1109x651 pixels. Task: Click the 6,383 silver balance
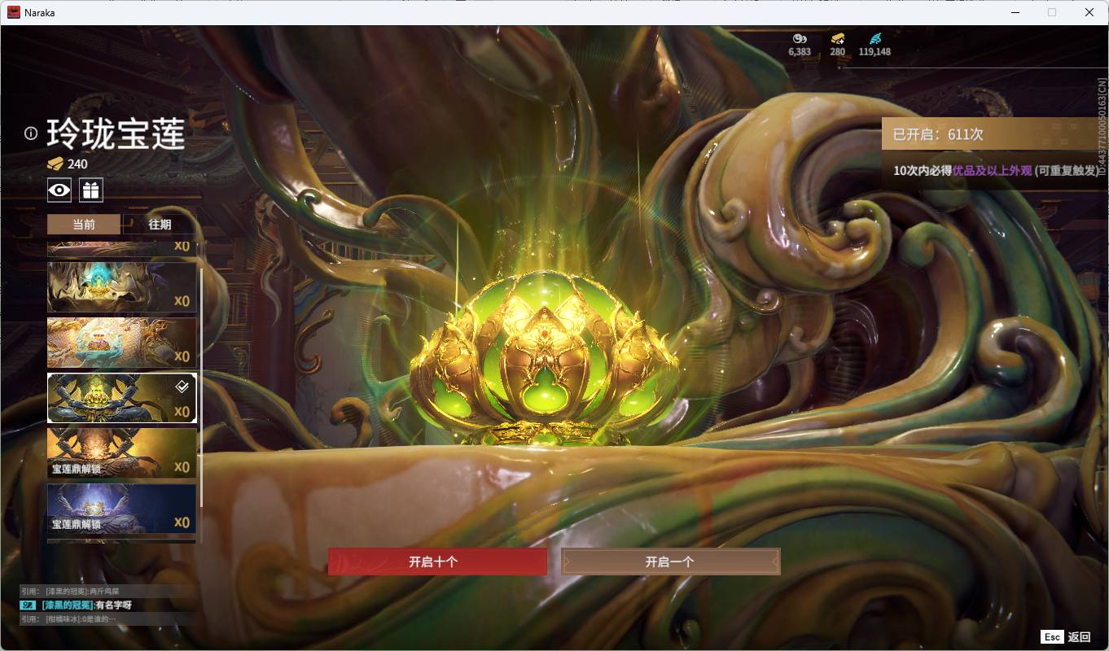point(800,51)
